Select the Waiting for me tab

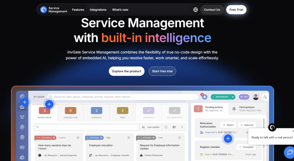[45, 113]
